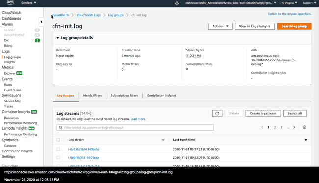The width and height of the screenshot is (319, 183).
Task: Open Event Rules in the sidebar
Action: (8, 85)
